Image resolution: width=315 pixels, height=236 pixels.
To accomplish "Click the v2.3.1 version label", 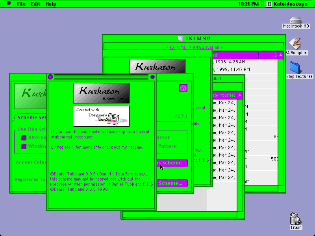I will pos(181,116).
